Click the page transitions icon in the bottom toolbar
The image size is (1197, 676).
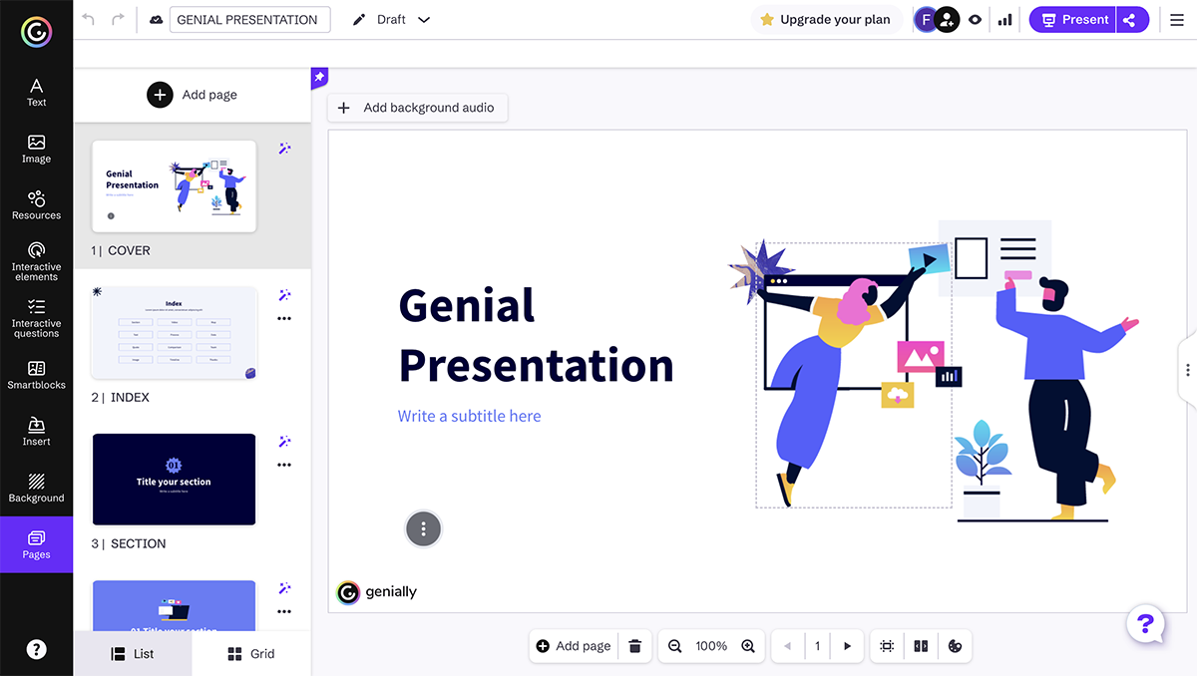click(x=921, y=646)
